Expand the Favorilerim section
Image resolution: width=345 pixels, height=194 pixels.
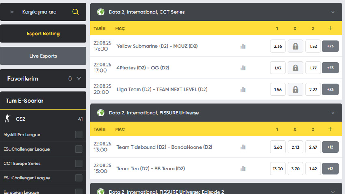pyautogui.click(x=79, y=79)
